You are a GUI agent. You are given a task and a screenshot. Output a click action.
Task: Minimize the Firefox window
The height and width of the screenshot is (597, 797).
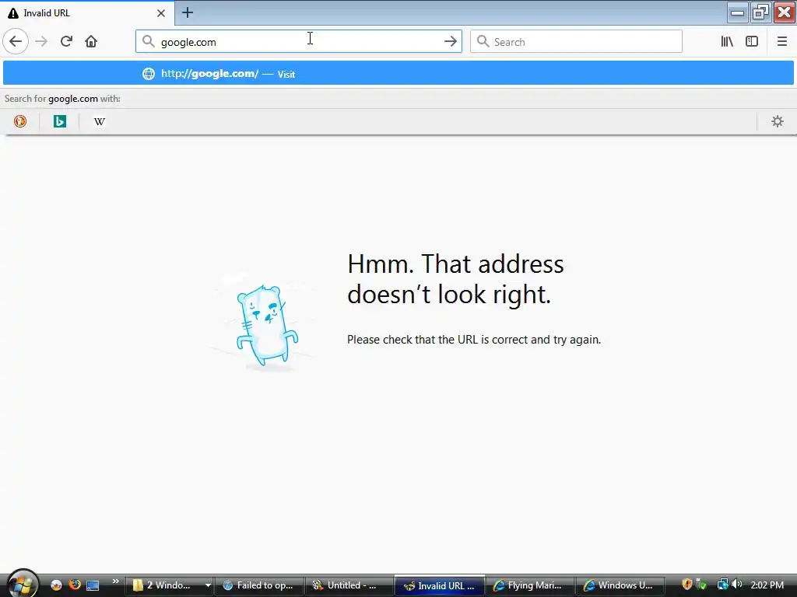click(737, 12)
